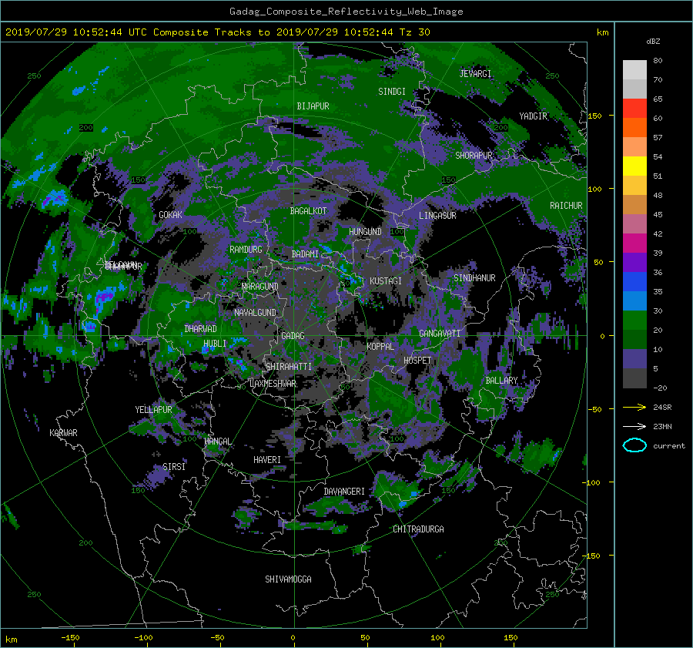
Task: Click the BADAMI city label
Action: (305, 254)
